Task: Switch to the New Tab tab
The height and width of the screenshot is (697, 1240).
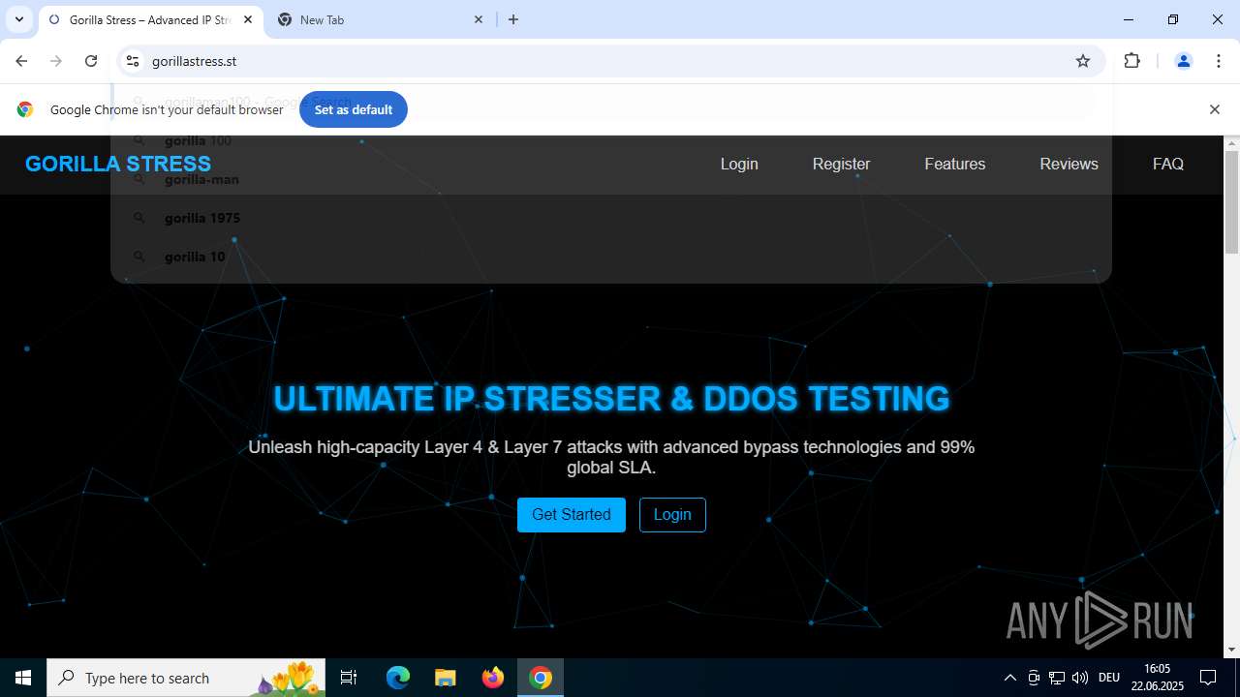Action: 379,19
